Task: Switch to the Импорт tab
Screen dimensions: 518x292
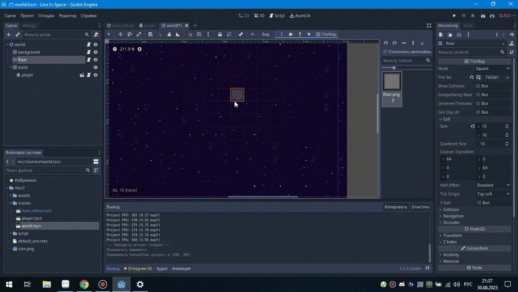Action: click(29, 25)
